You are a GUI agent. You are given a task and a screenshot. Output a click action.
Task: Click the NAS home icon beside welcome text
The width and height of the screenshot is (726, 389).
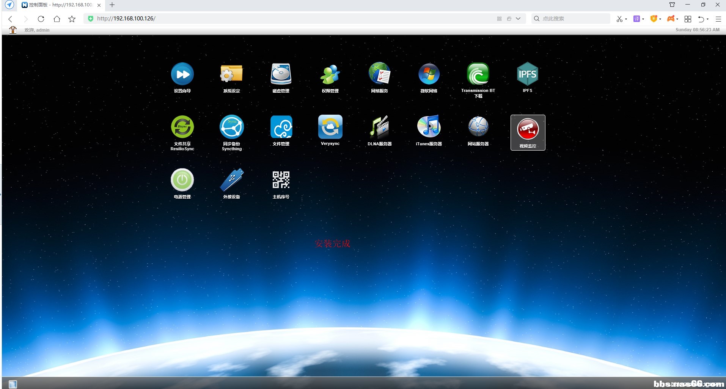(13, 30)
